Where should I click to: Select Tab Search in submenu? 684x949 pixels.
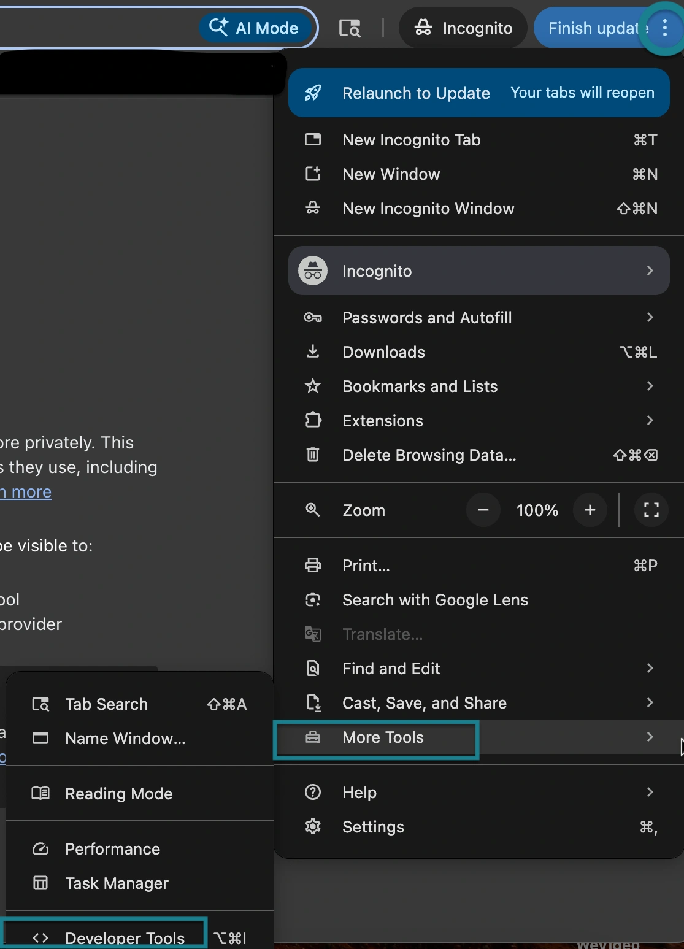140,704
